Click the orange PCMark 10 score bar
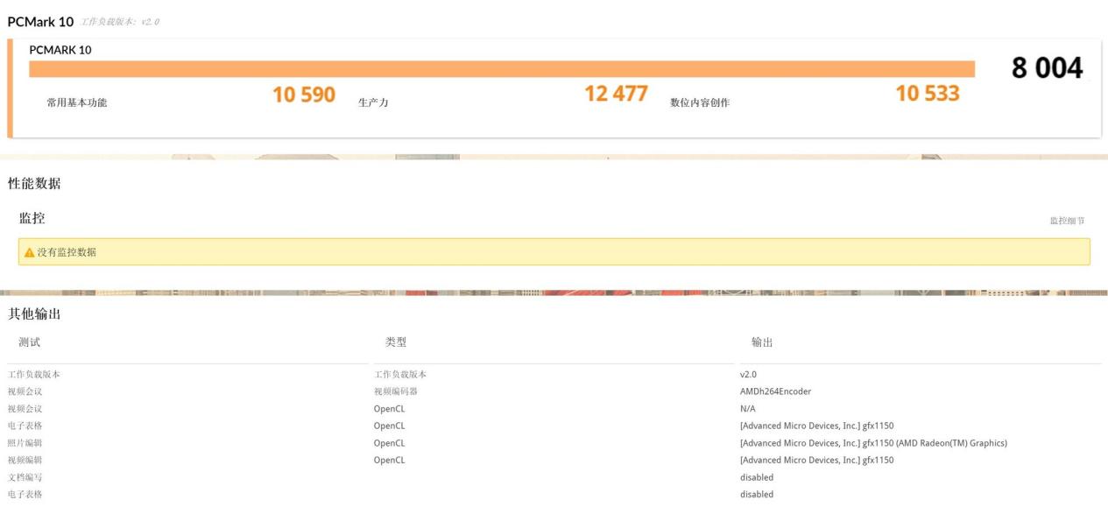The height and width of the screenshot is (507, 1108). pos(502,69)
